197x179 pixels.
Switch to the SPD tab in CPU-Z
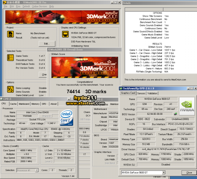44,104
